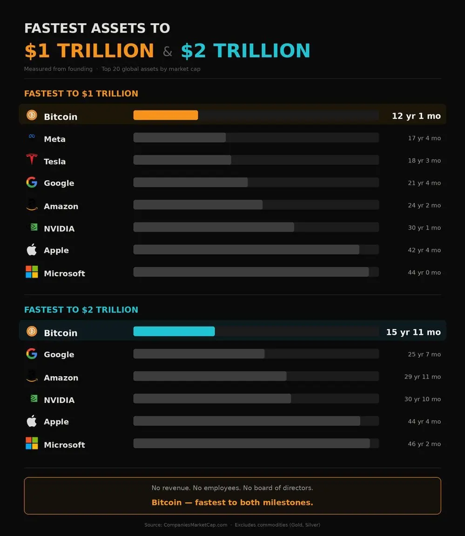Select the "Fastest to $1 Trillion" section heading
Viewport: 465px width, 536px height.
(81, 94)
